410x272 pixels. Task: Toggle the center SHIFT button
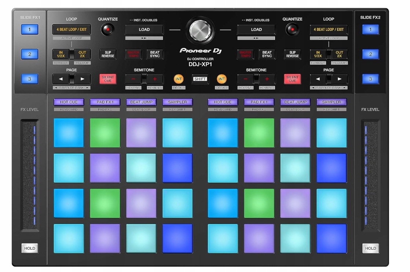pyautogui.click(x=200, y=79)
